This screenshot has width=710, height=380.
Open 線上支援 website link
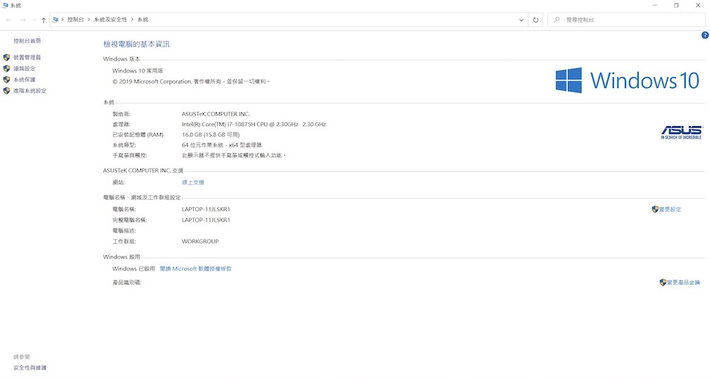193,182
